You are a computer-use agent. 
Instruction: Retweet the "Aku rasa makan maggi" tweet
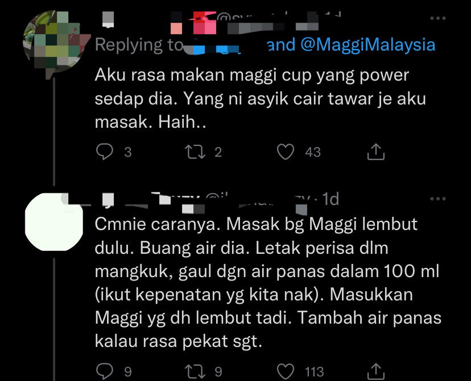[x=195, y=152]
